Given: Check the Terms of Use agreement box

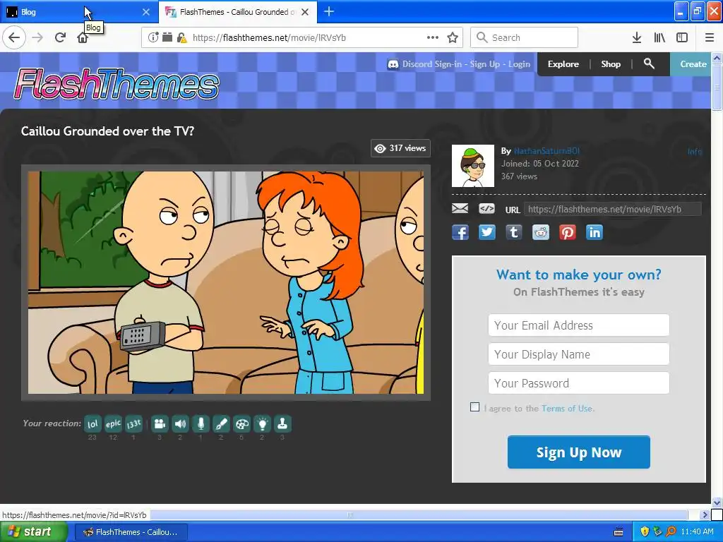Looking at the screenshot, I should coord(474,407).
